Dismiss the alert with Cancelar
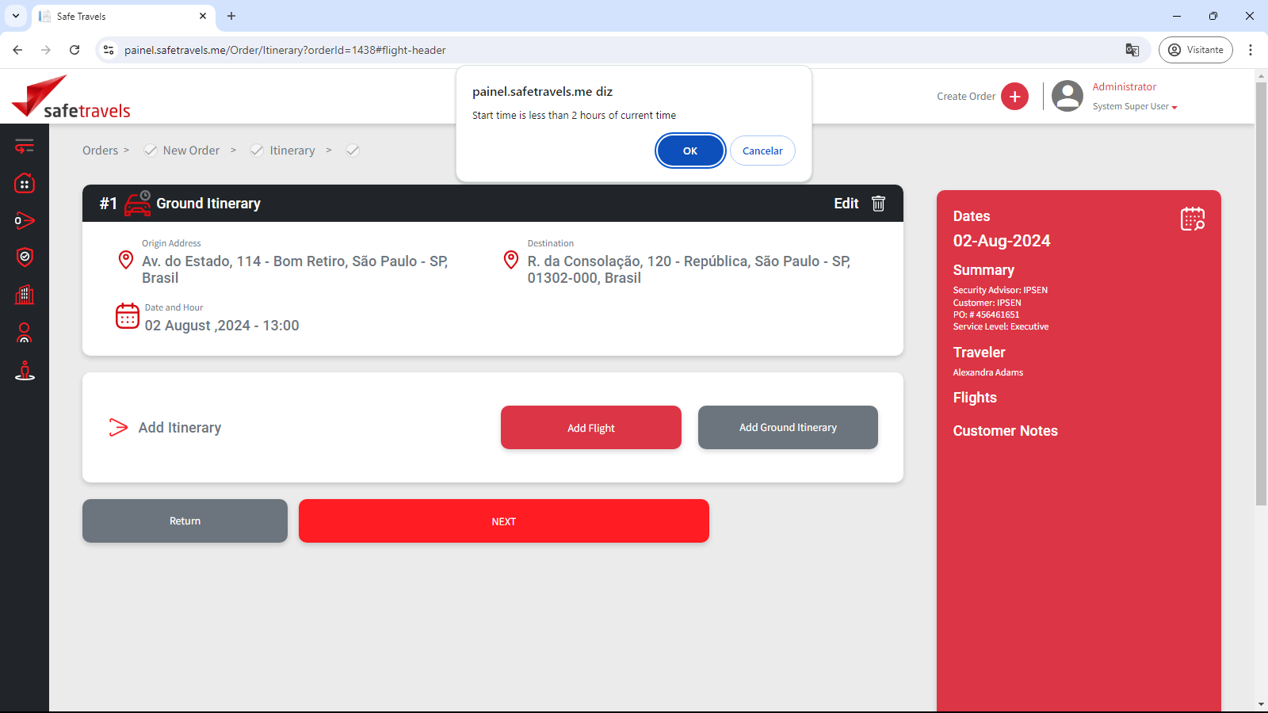This screenshot has width=1268, height=713. pyautogui.click(x=762, y=151)
